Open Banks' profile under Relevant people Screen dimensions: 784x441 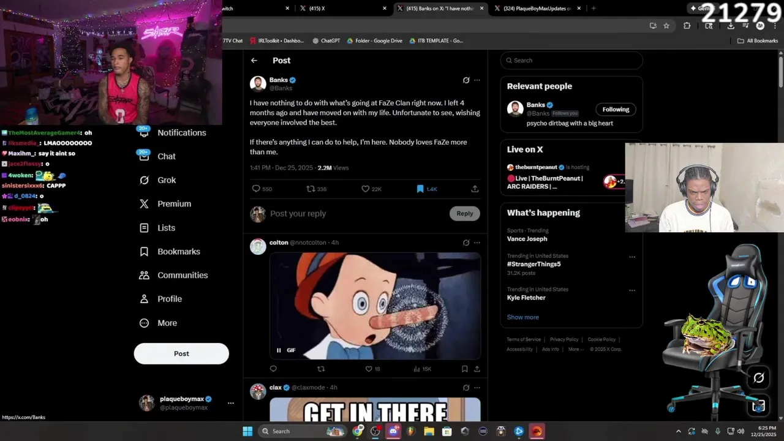coord(535,105)
